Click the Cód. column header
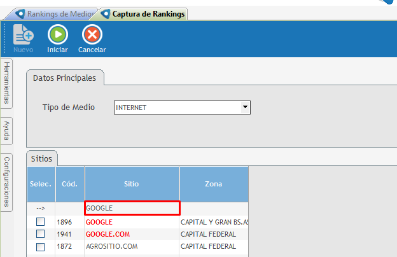This screenshot has width=397, height=257. (69, 184)
